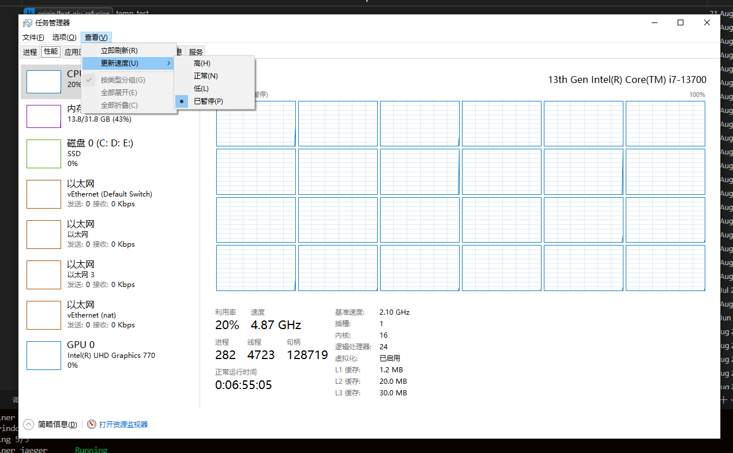The image size is (733, 453).
Task: Click the 已启用 virtualization value
Action: point(390,358)
